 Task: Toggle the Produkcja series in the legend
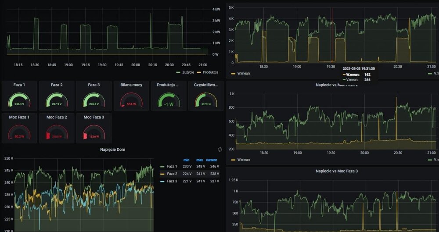[210, 72]
